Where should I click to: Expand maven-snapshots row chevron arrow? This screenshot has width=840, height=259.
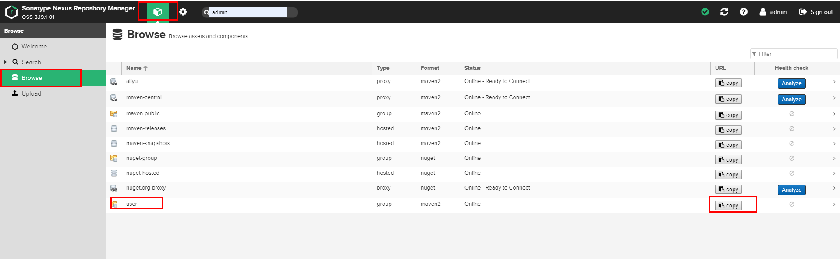point(834,144)
